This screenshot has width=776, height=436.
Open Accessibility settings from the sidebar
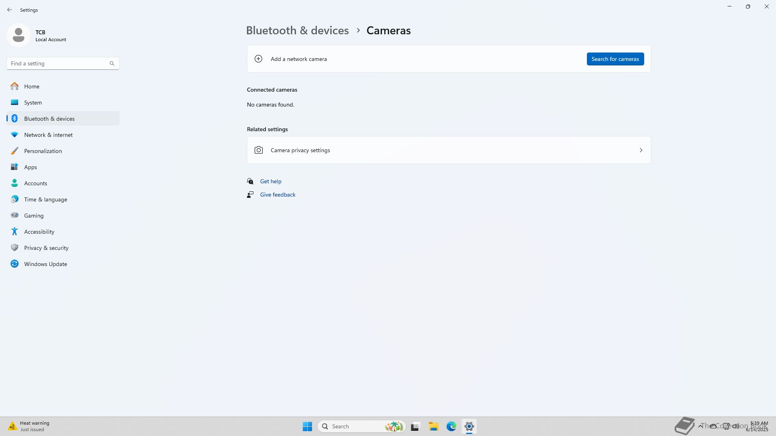click(39, 232)
